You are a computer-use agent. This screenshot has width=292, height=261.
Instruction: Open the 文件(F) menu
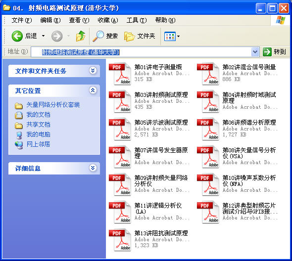(x=22, y=20)
